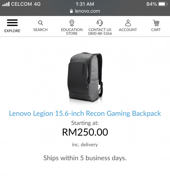Open Lenovo Legion Recon Gaming Backpack link

(x=85, y=113)
